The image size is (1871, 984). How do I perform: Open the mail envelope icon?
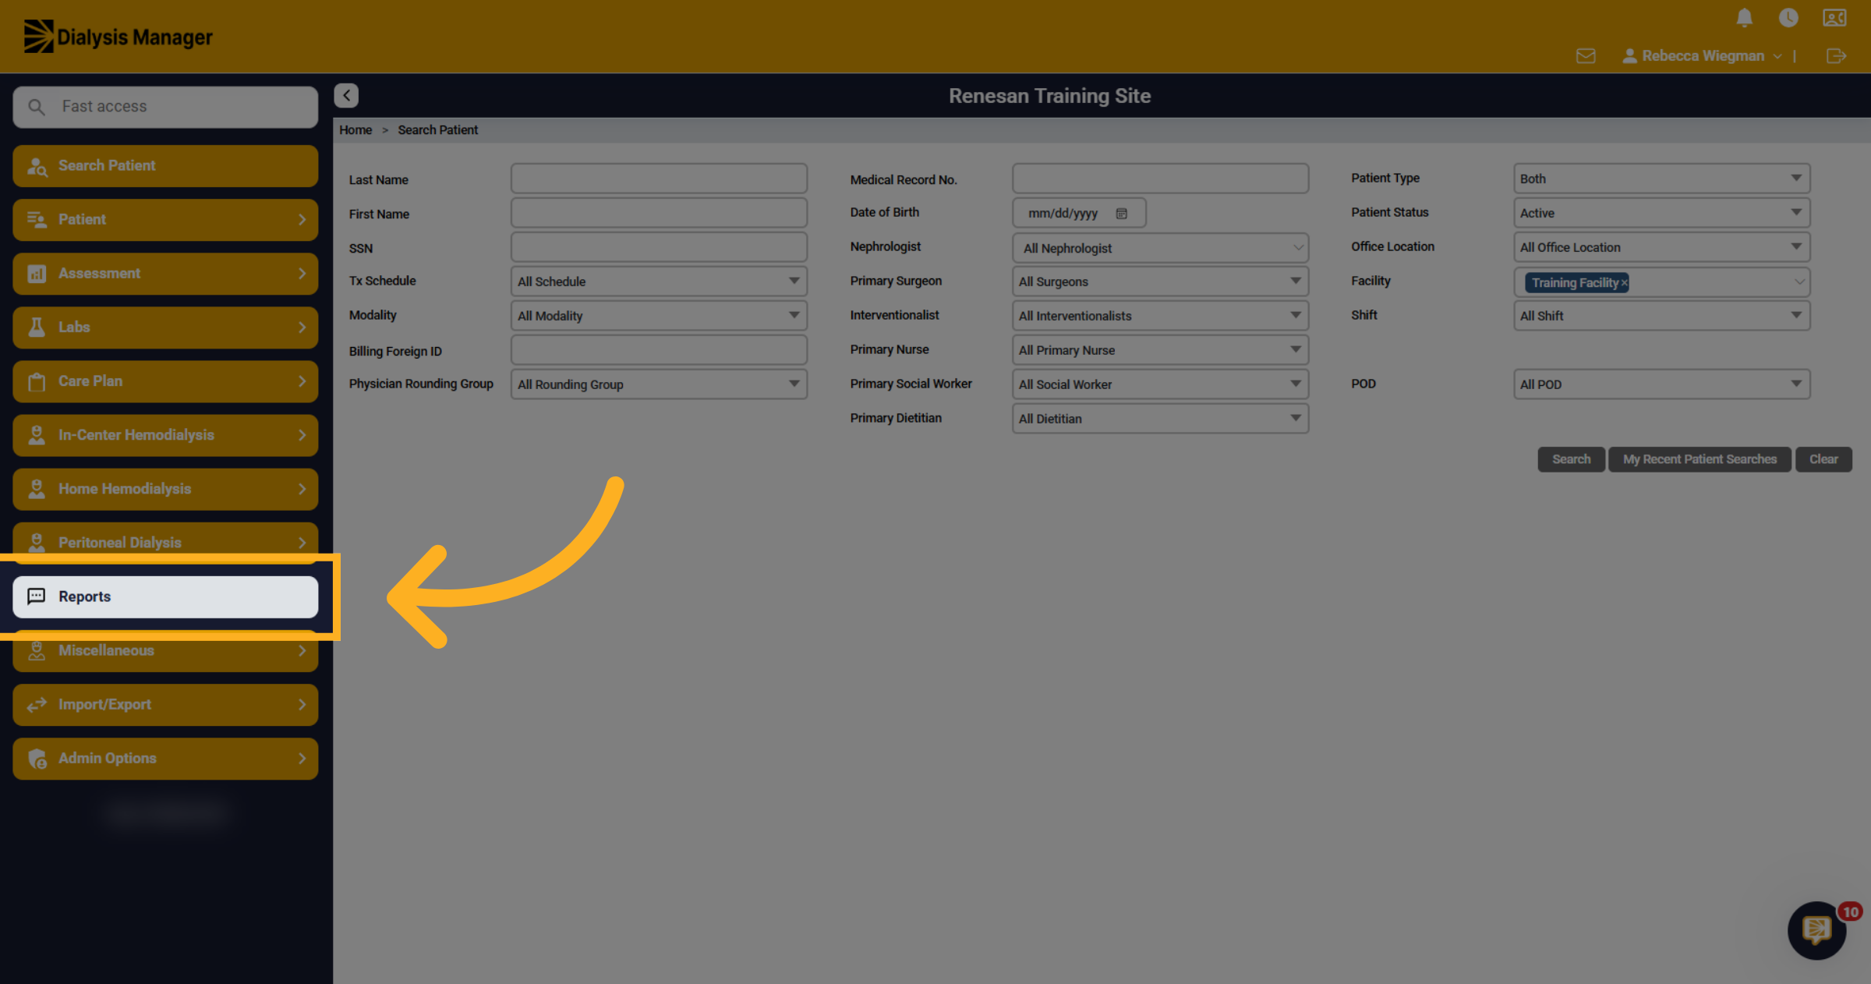(1586, 56)
